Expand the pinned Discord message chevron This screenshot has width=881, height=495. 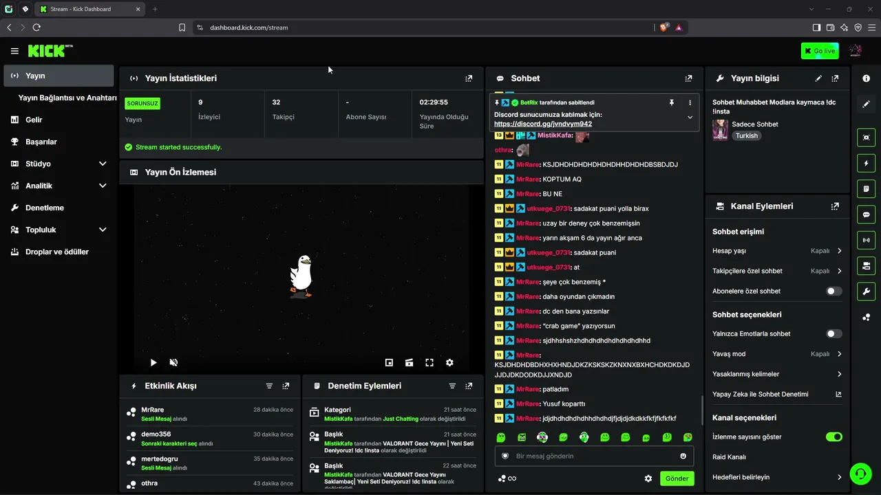(x=690, y=118)
